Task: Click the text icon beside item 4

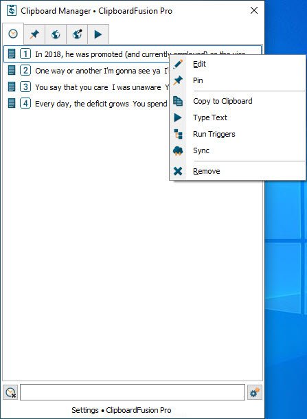Action: coord(12,103)
